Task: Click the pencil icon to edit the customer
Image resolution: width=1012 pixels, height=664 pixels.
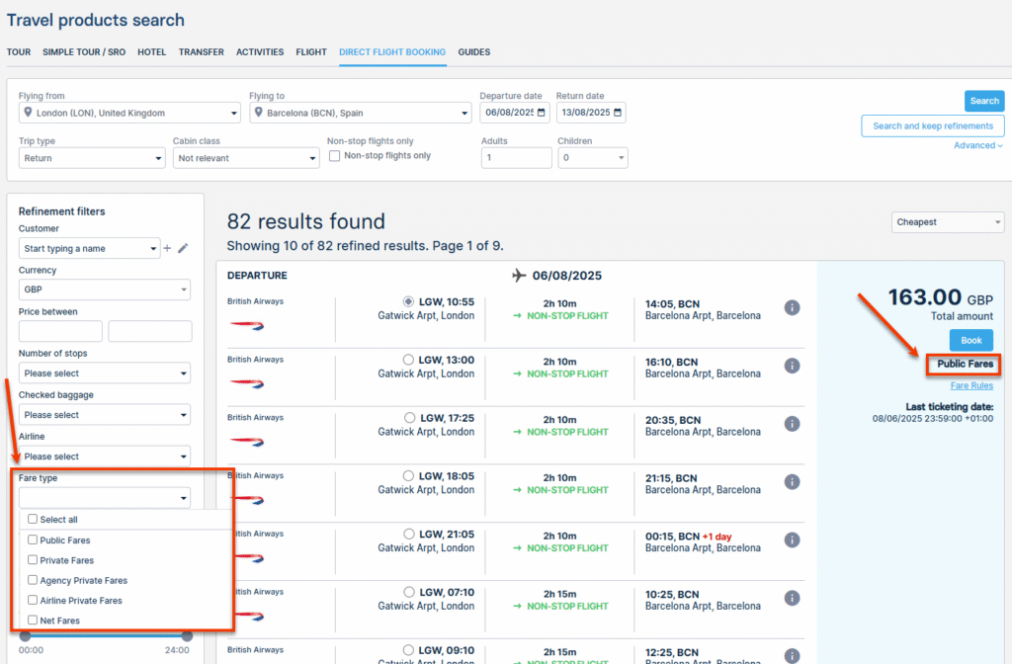Action: (183, 249)
